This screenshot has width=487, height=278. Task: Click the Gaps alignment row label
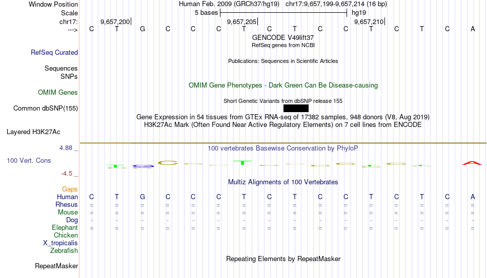pos(70,189)
